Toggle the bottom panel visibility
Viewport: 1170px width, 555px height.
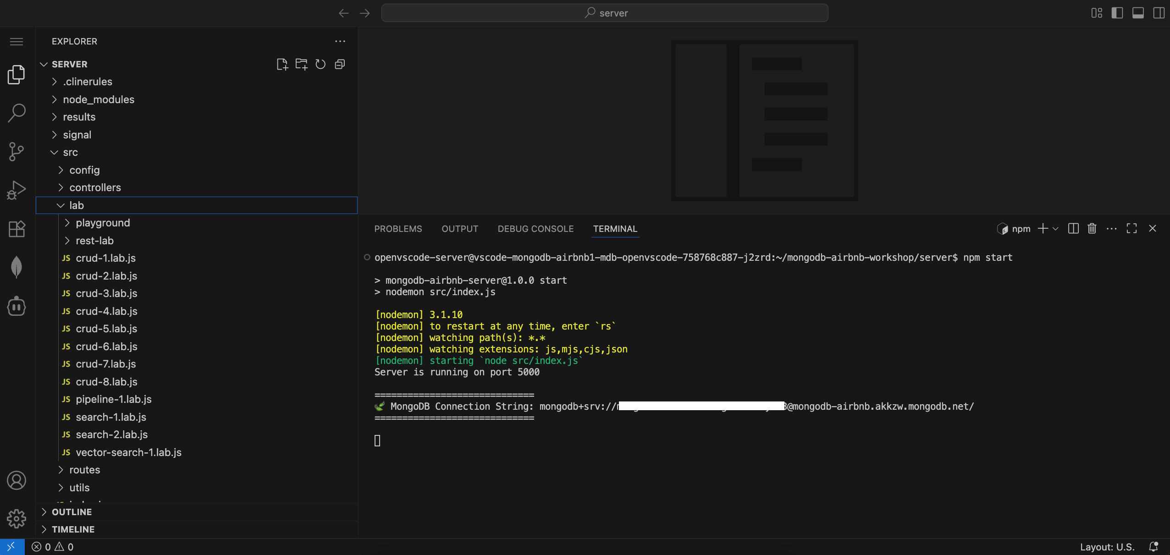click(1138, 13)
